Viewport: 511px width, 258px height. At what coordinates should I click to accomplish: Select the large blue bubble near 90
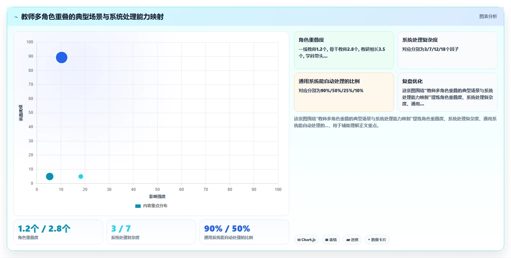point(61,58)
